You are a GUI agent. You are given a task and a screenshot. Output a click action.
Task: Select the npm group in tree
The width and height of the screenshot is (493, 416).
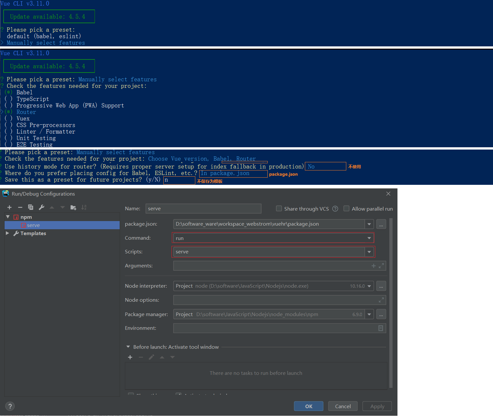point(26,217)
